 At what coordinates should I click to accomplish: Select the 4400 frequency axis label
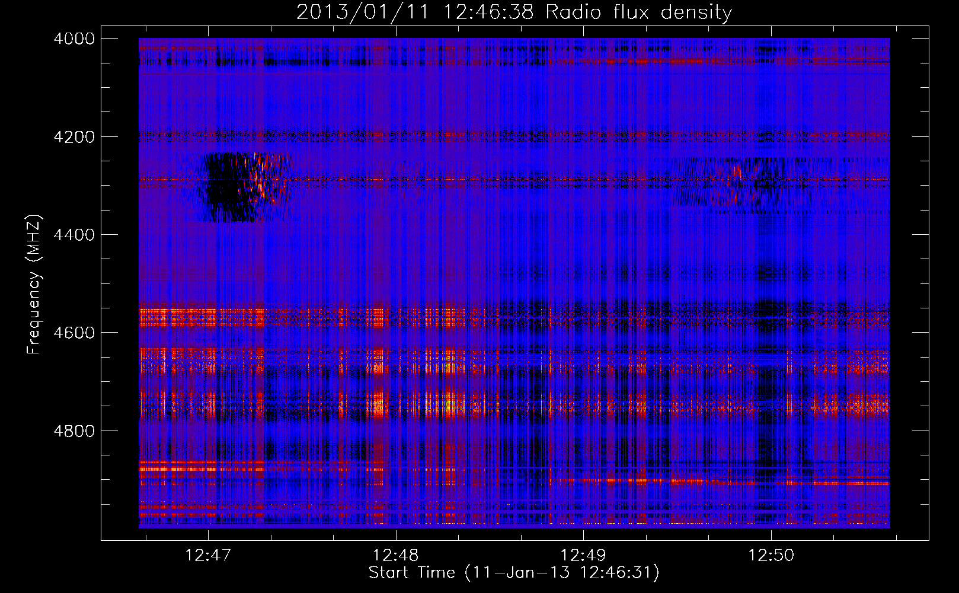point(73,235)
